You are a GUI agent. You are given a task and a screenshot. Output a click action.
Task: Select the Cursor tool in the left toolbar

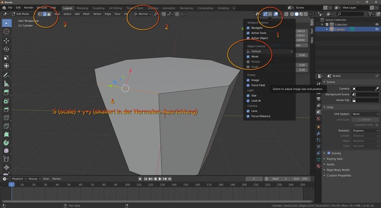tap(6, 31)
